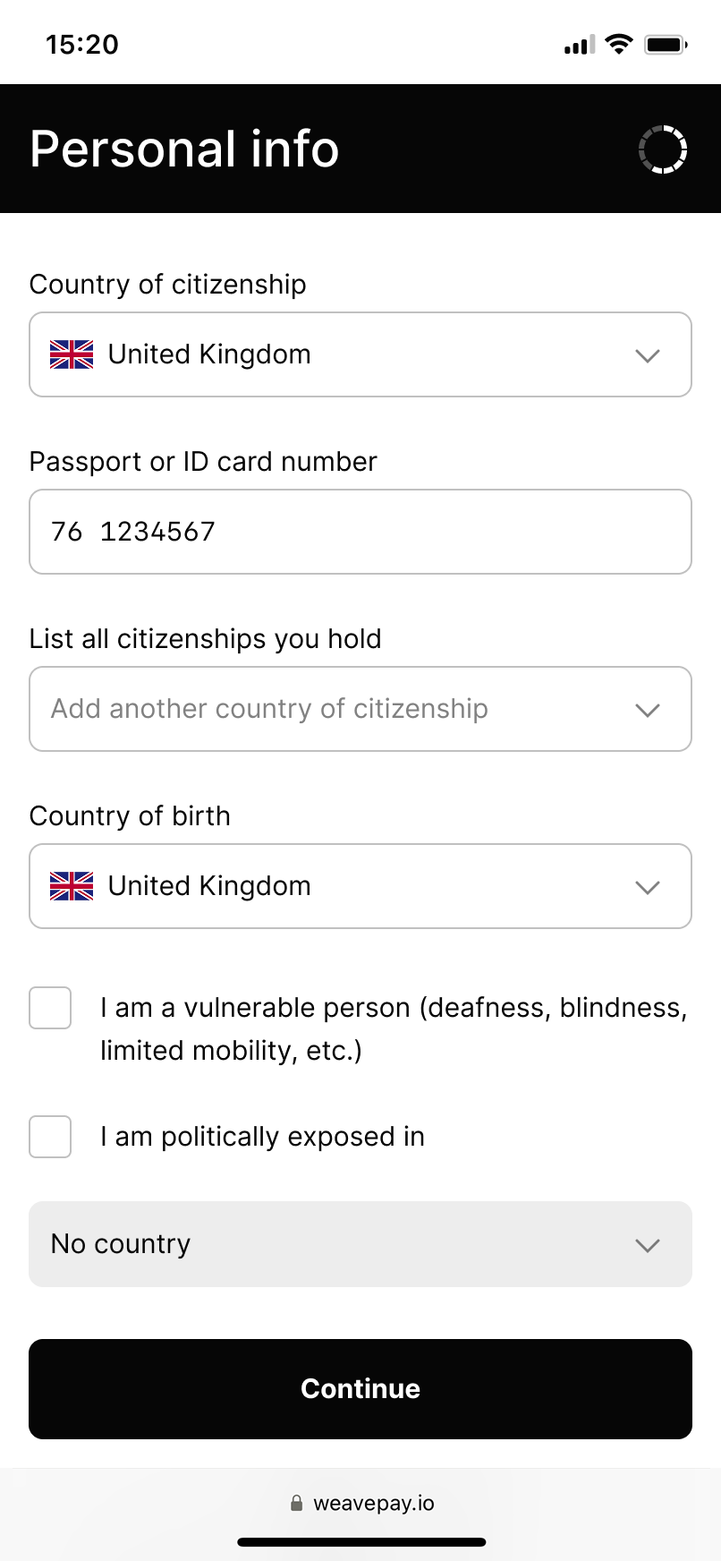Tap the Wi-Fi status icon
This screenshot has height=1561, width=721.
[619, 44]
